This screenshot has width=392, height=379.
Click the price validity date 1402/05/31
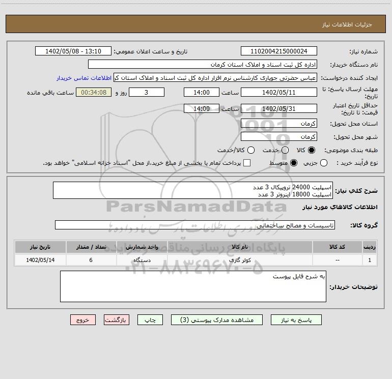tap(279, 108)
